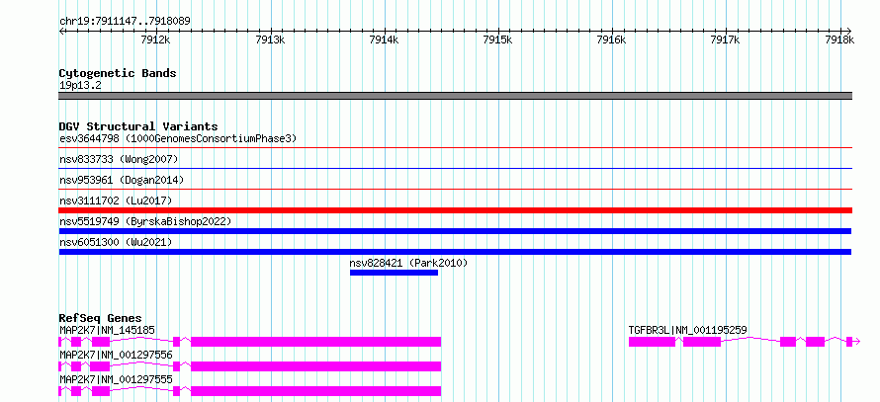Viewport: 880px width, 402px height.
Task: Click the 7915k ruler tick label
Action: point(497,40)
